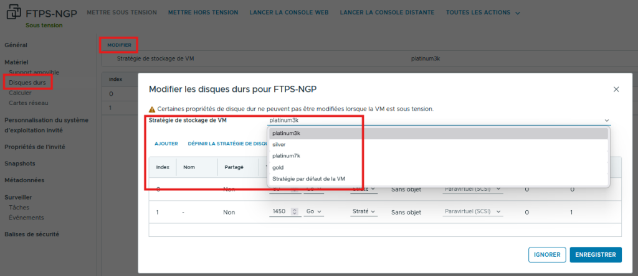Pick platinum7k storage policy

pos(287,156)
